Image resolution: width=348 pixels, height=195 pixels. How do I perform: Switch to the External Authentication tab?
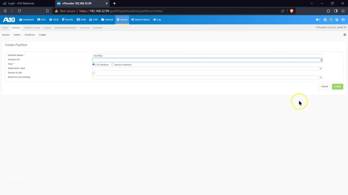[66, 28]
